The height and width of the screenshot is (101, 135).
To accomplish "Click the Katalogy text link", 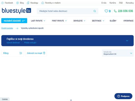I will click(x=34, y=3).
